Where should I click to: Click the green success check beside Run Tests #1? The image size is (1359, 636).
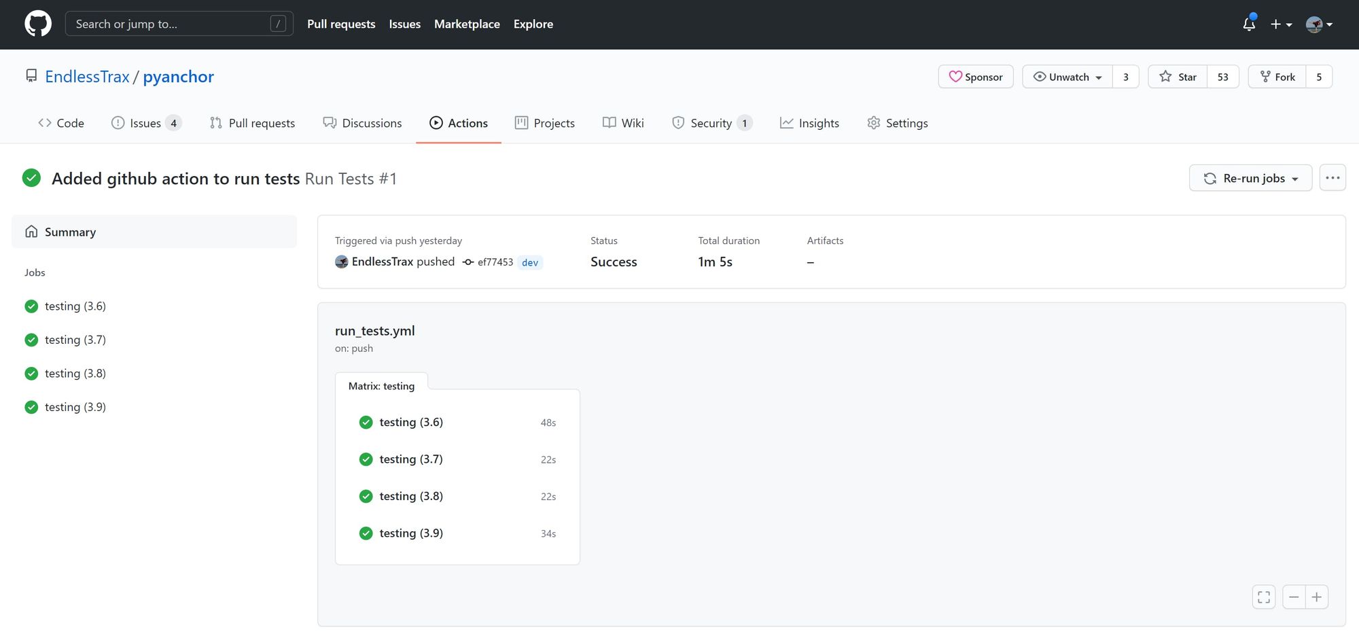31,177
